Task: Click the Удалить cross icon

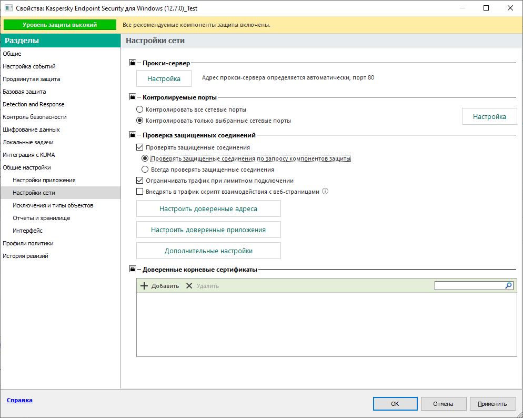Action: 189,286
